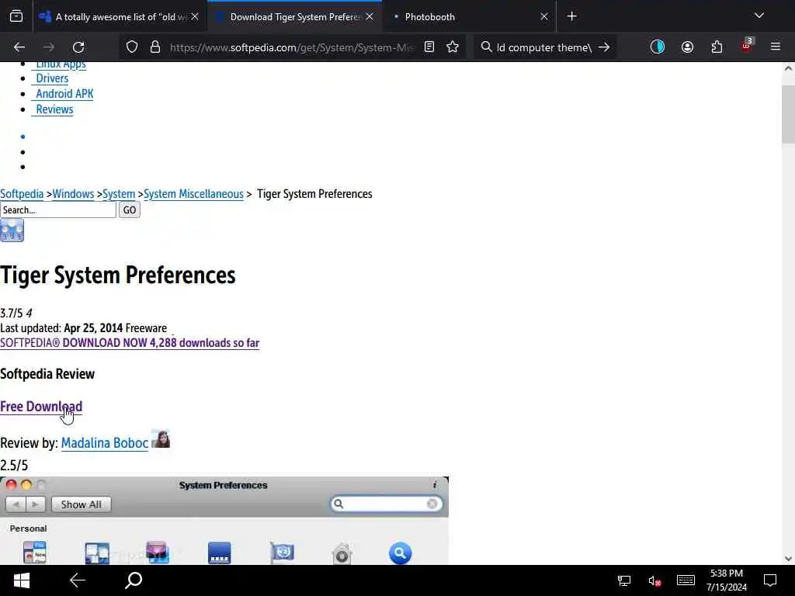The image size is (795, 596).
Task: Click the Softpedia Search... text box
Action: pyautogui.click(x=58, y=210)
